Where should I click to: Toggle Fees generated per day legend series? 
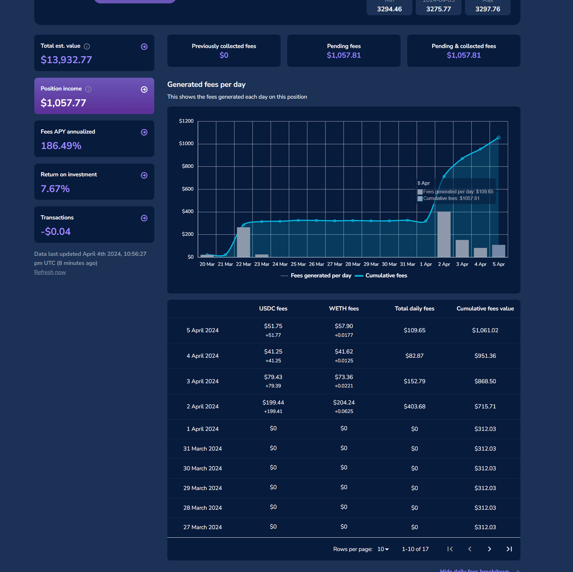(x=316, y=276)
